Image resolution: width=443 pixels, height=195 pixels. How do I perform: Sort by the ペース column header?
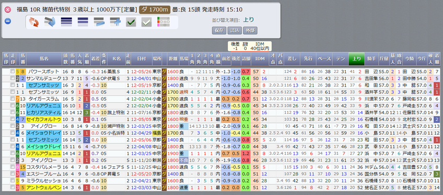click(324, 59)
